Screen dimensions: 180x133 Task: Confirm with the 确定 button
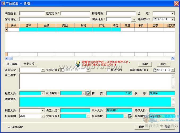[x=142, y=127]
